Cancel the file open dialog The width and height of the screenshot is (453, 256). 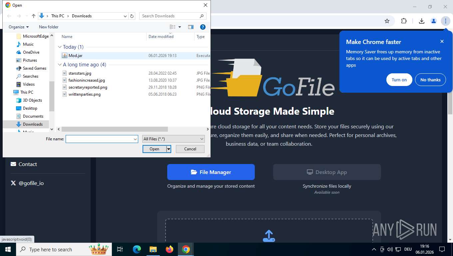(x=190, y=149)
